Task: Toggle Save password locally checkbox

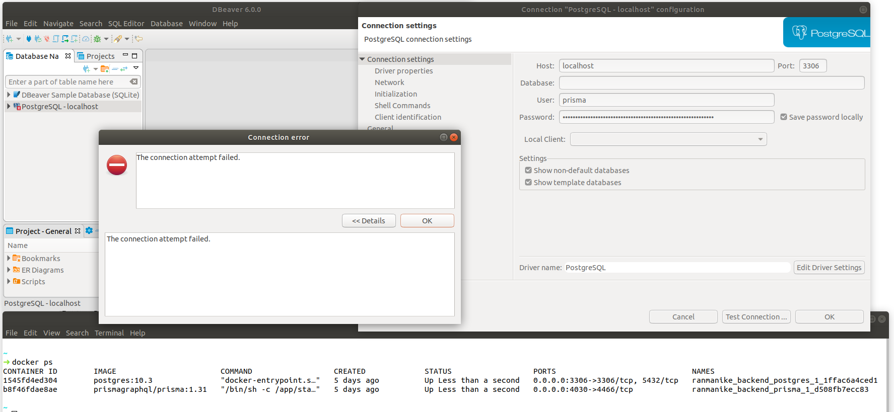Action: point(784,117)
